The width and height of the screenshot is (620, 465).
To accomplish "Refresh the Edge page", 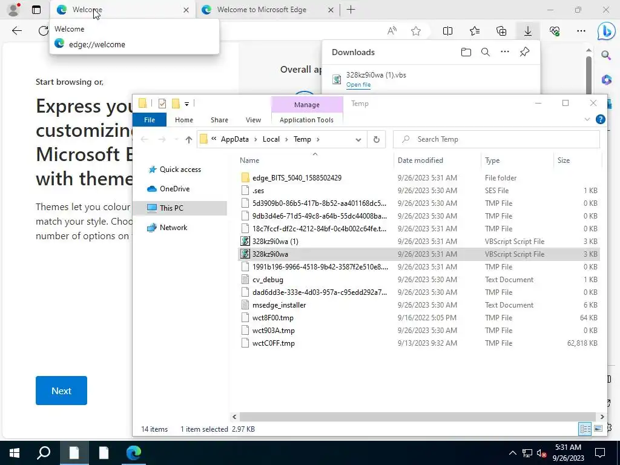I will [43, 31].
